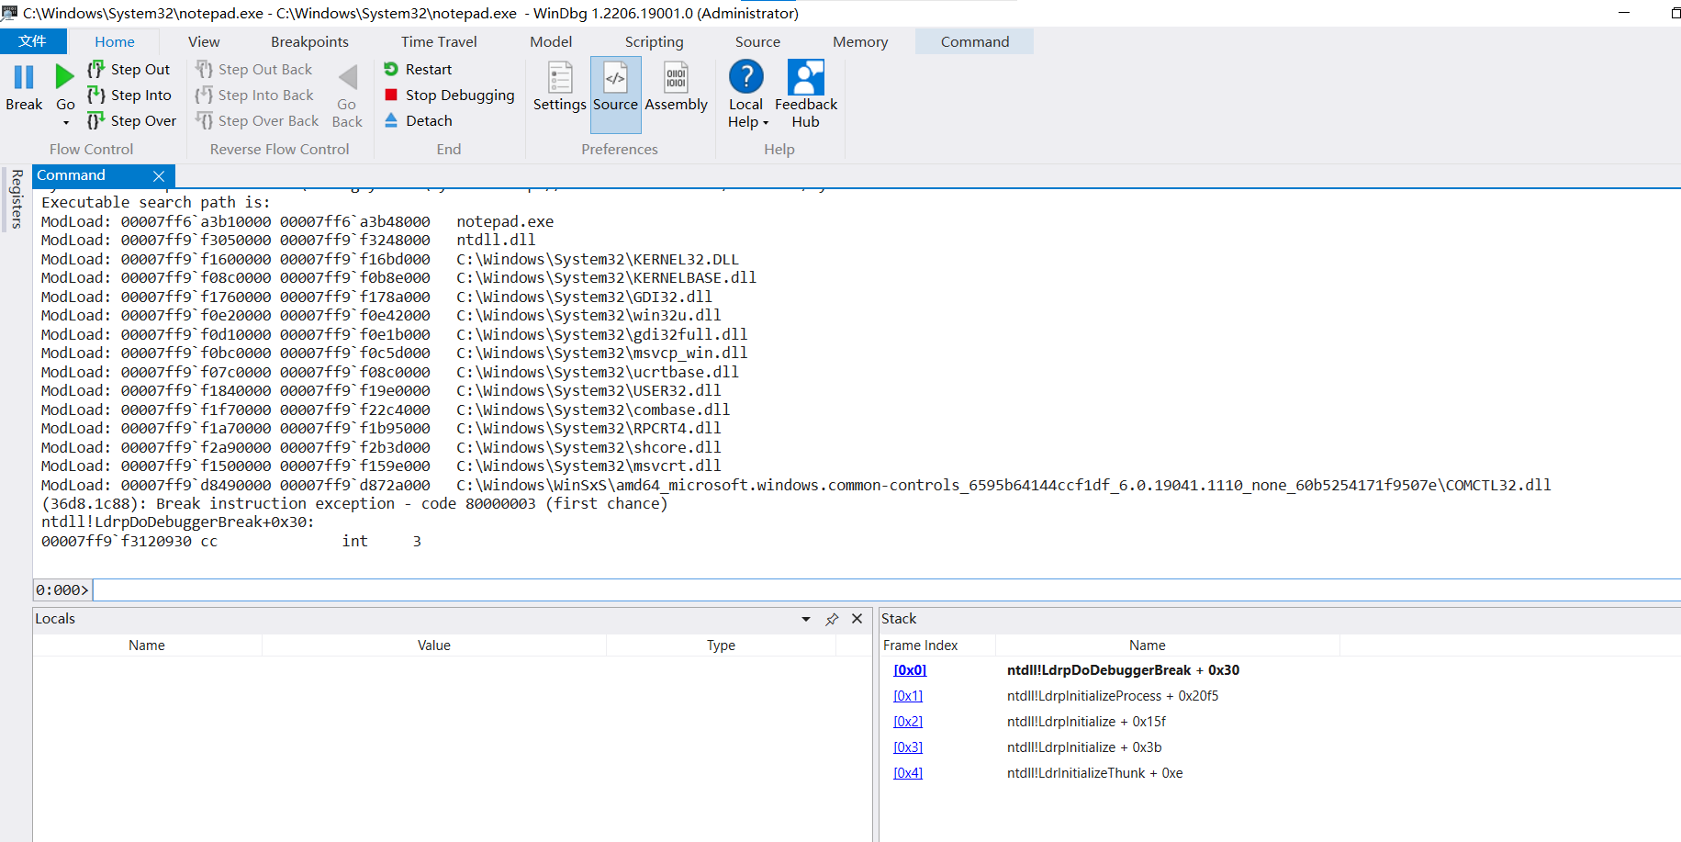Click the Locals Type column header

(721, 646)
